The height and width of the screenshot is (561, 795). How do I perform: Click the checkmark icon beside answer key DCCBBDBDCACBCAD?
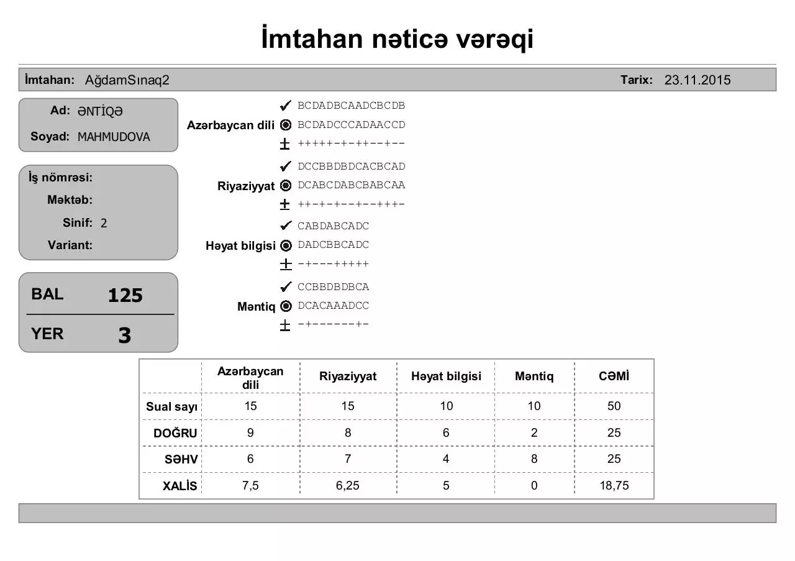(286, 166)
